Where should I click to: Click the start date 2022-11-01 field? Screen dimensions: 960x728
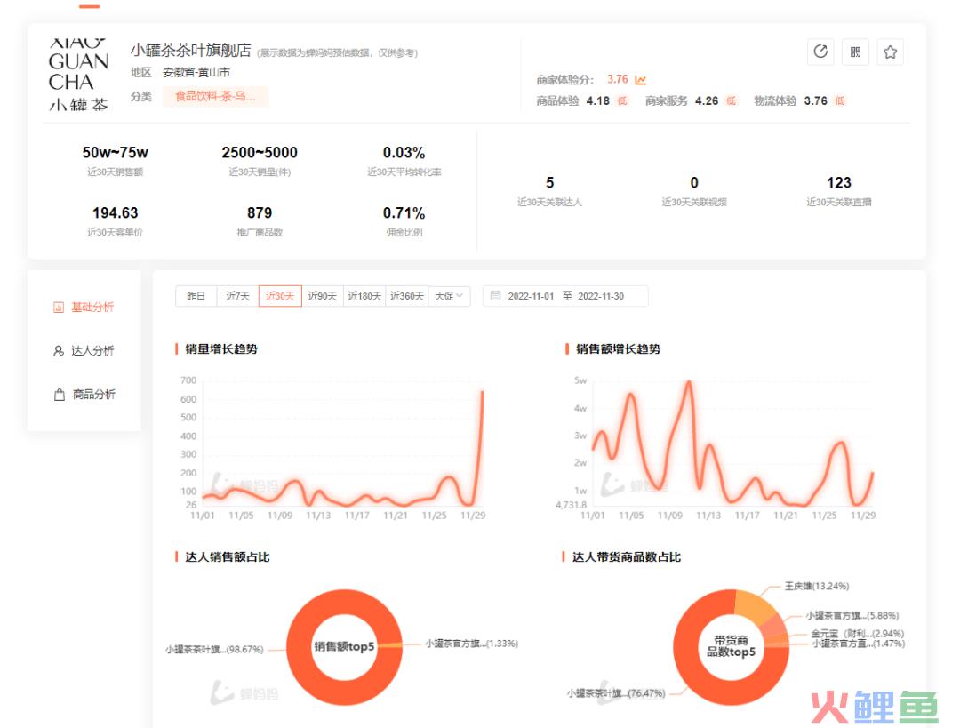[530, 296]
